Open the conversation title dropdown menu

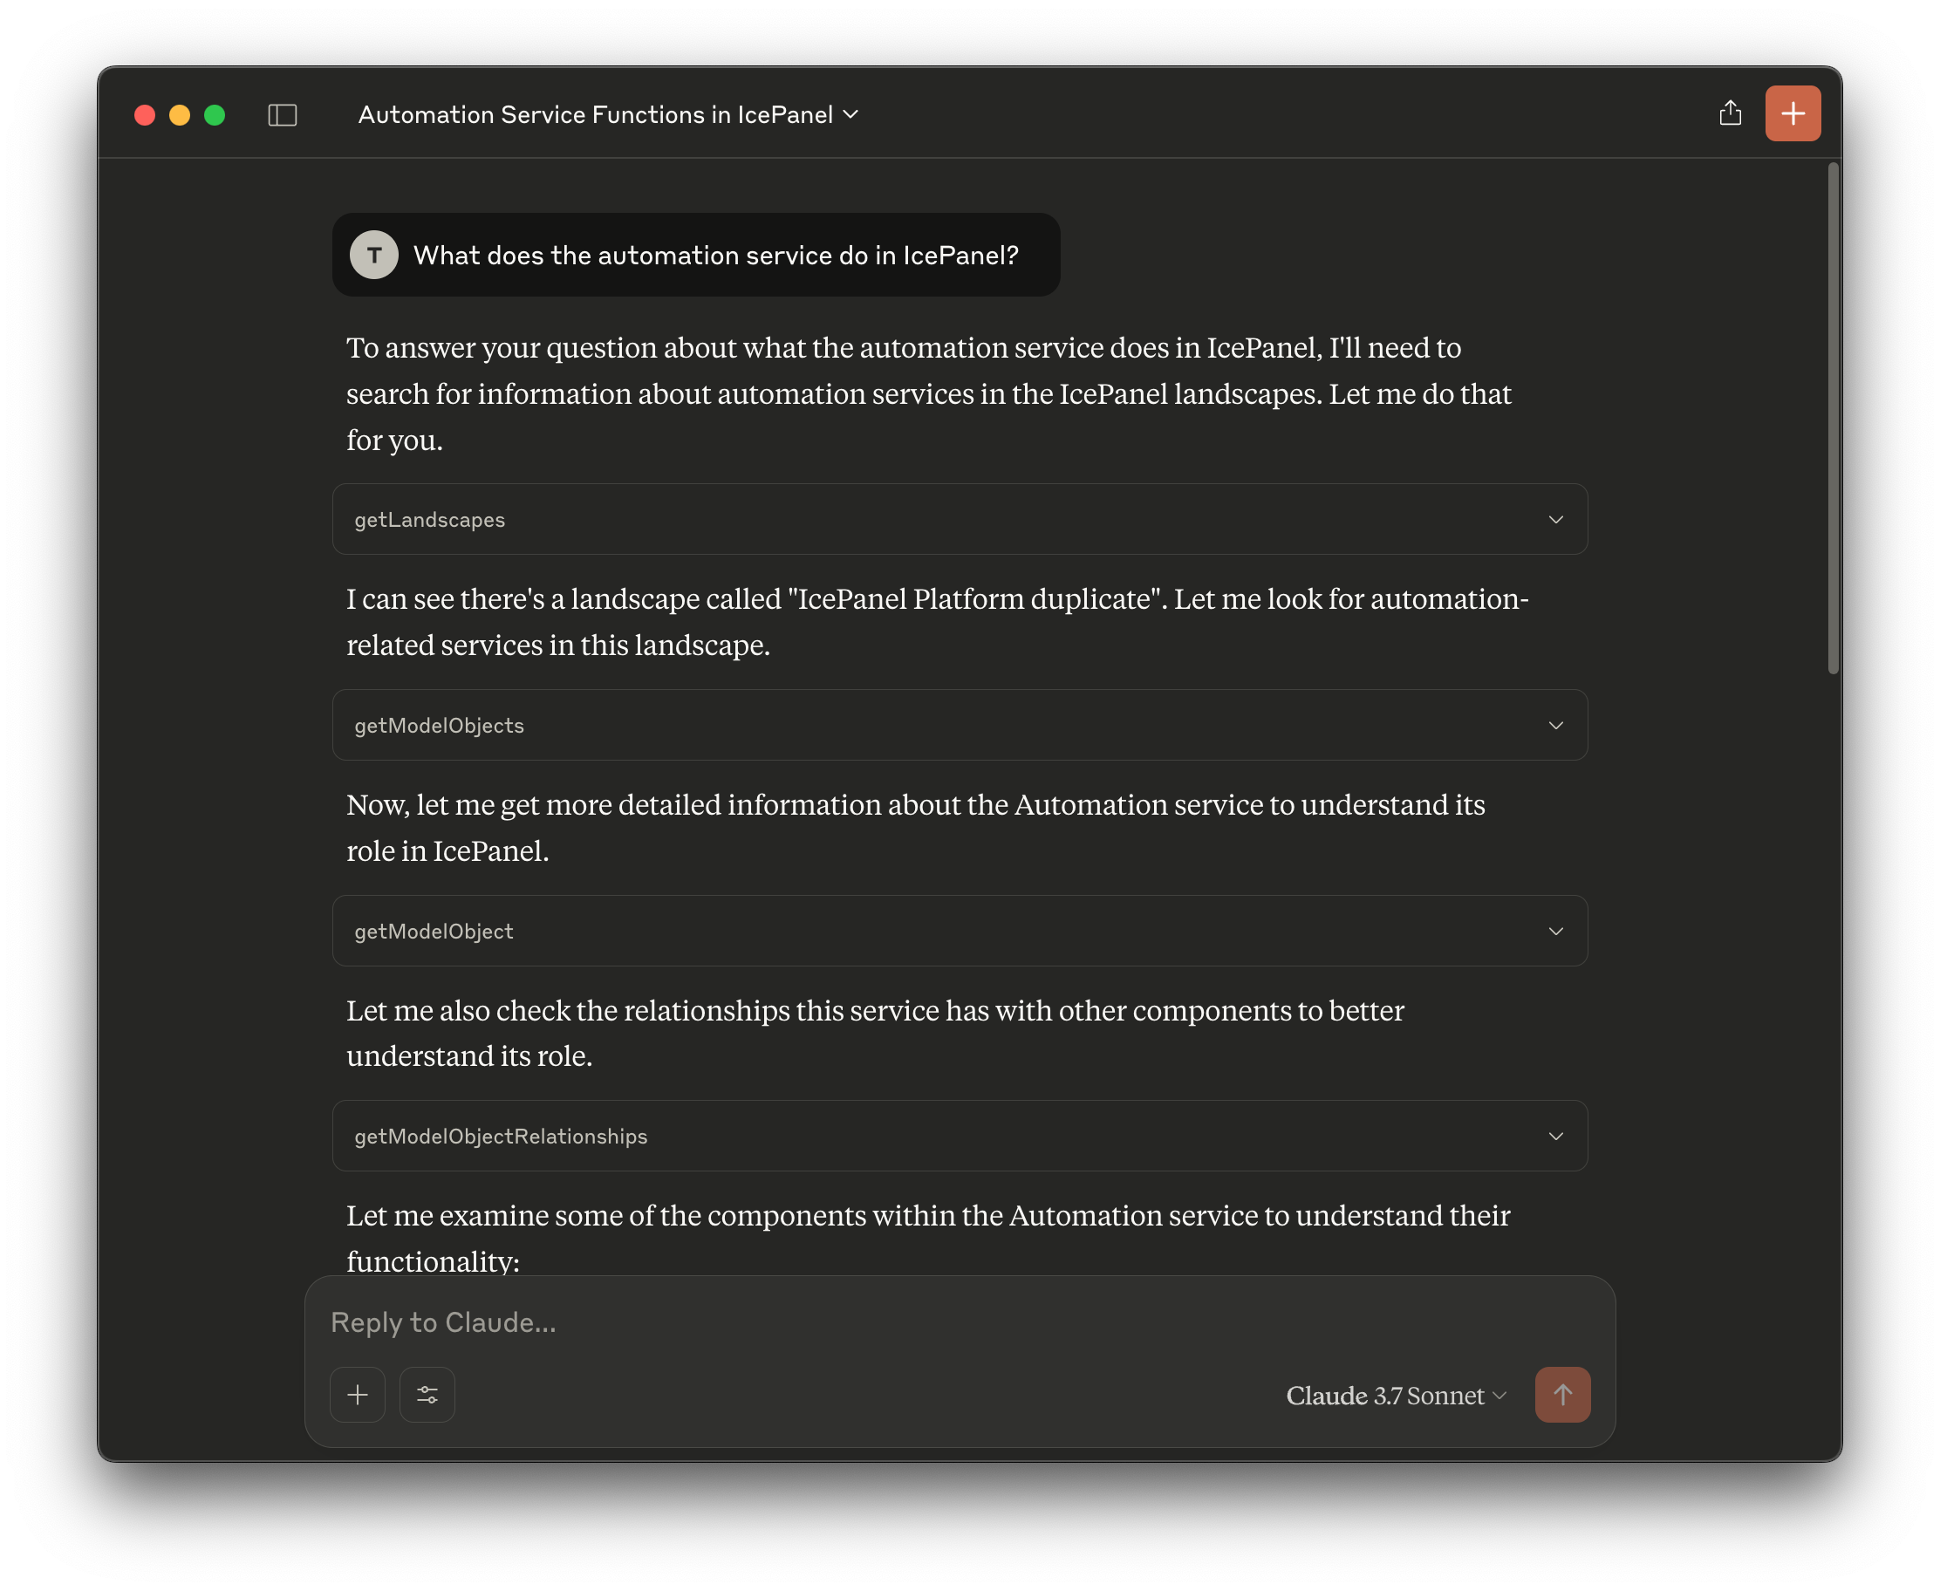click(x=608, y=114)
